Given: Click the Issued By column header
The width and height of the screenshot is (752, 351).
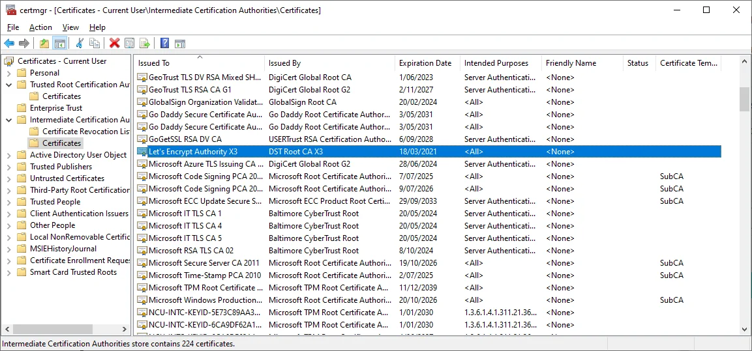Looking at the screenshot, I should coord(284,63).
